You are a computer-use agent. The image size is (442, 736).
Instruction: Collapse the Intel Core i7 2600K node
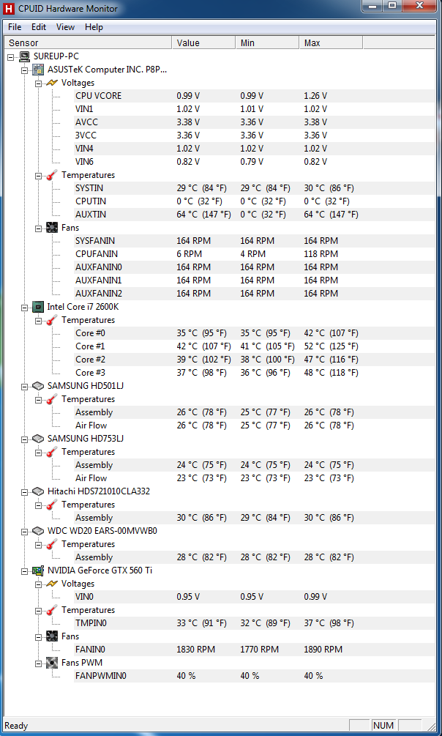click(24, 308)
